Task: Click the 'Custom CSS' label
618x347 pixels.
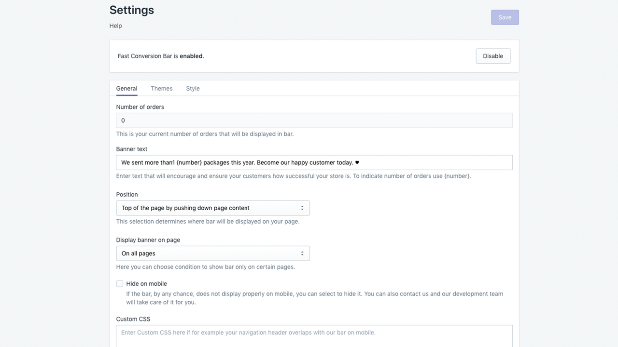Action: (133, 319)
